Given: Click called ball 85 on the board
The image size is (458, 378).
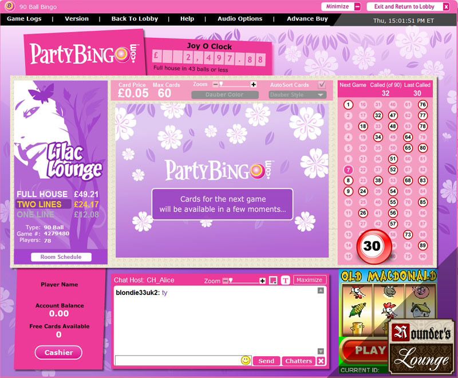Looking at the screenshot, I should tap(423, 202).
